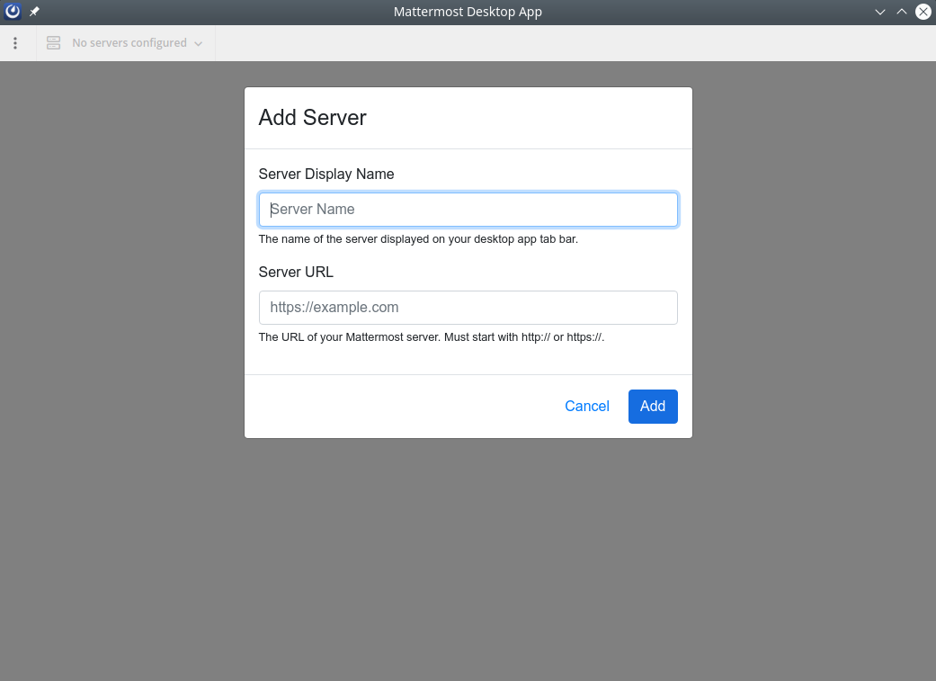The height and width of the screenshot is (681, 936).
Task: Minimize the window using the down chevron
Action: click(x=880, y=12)
